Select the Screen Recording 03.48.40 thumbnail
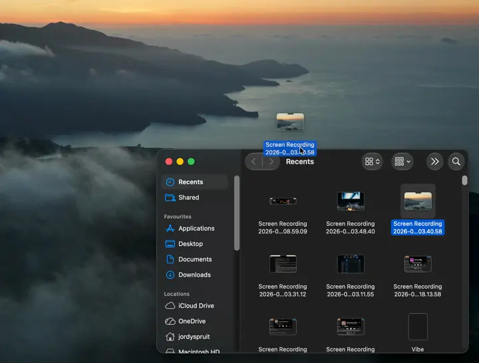The height and width of the screenshot is (363, 479). 351,201
